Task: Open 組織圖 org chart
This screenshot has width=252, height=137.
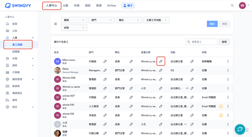Action: click(16, 52)
